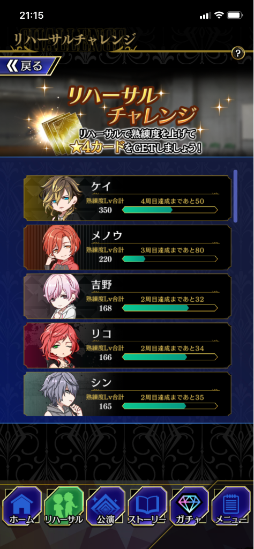Image resolution: width=254 pixels, height=549 pixels.
Task: Open the help question mark icon
Action: pos(238,54)
